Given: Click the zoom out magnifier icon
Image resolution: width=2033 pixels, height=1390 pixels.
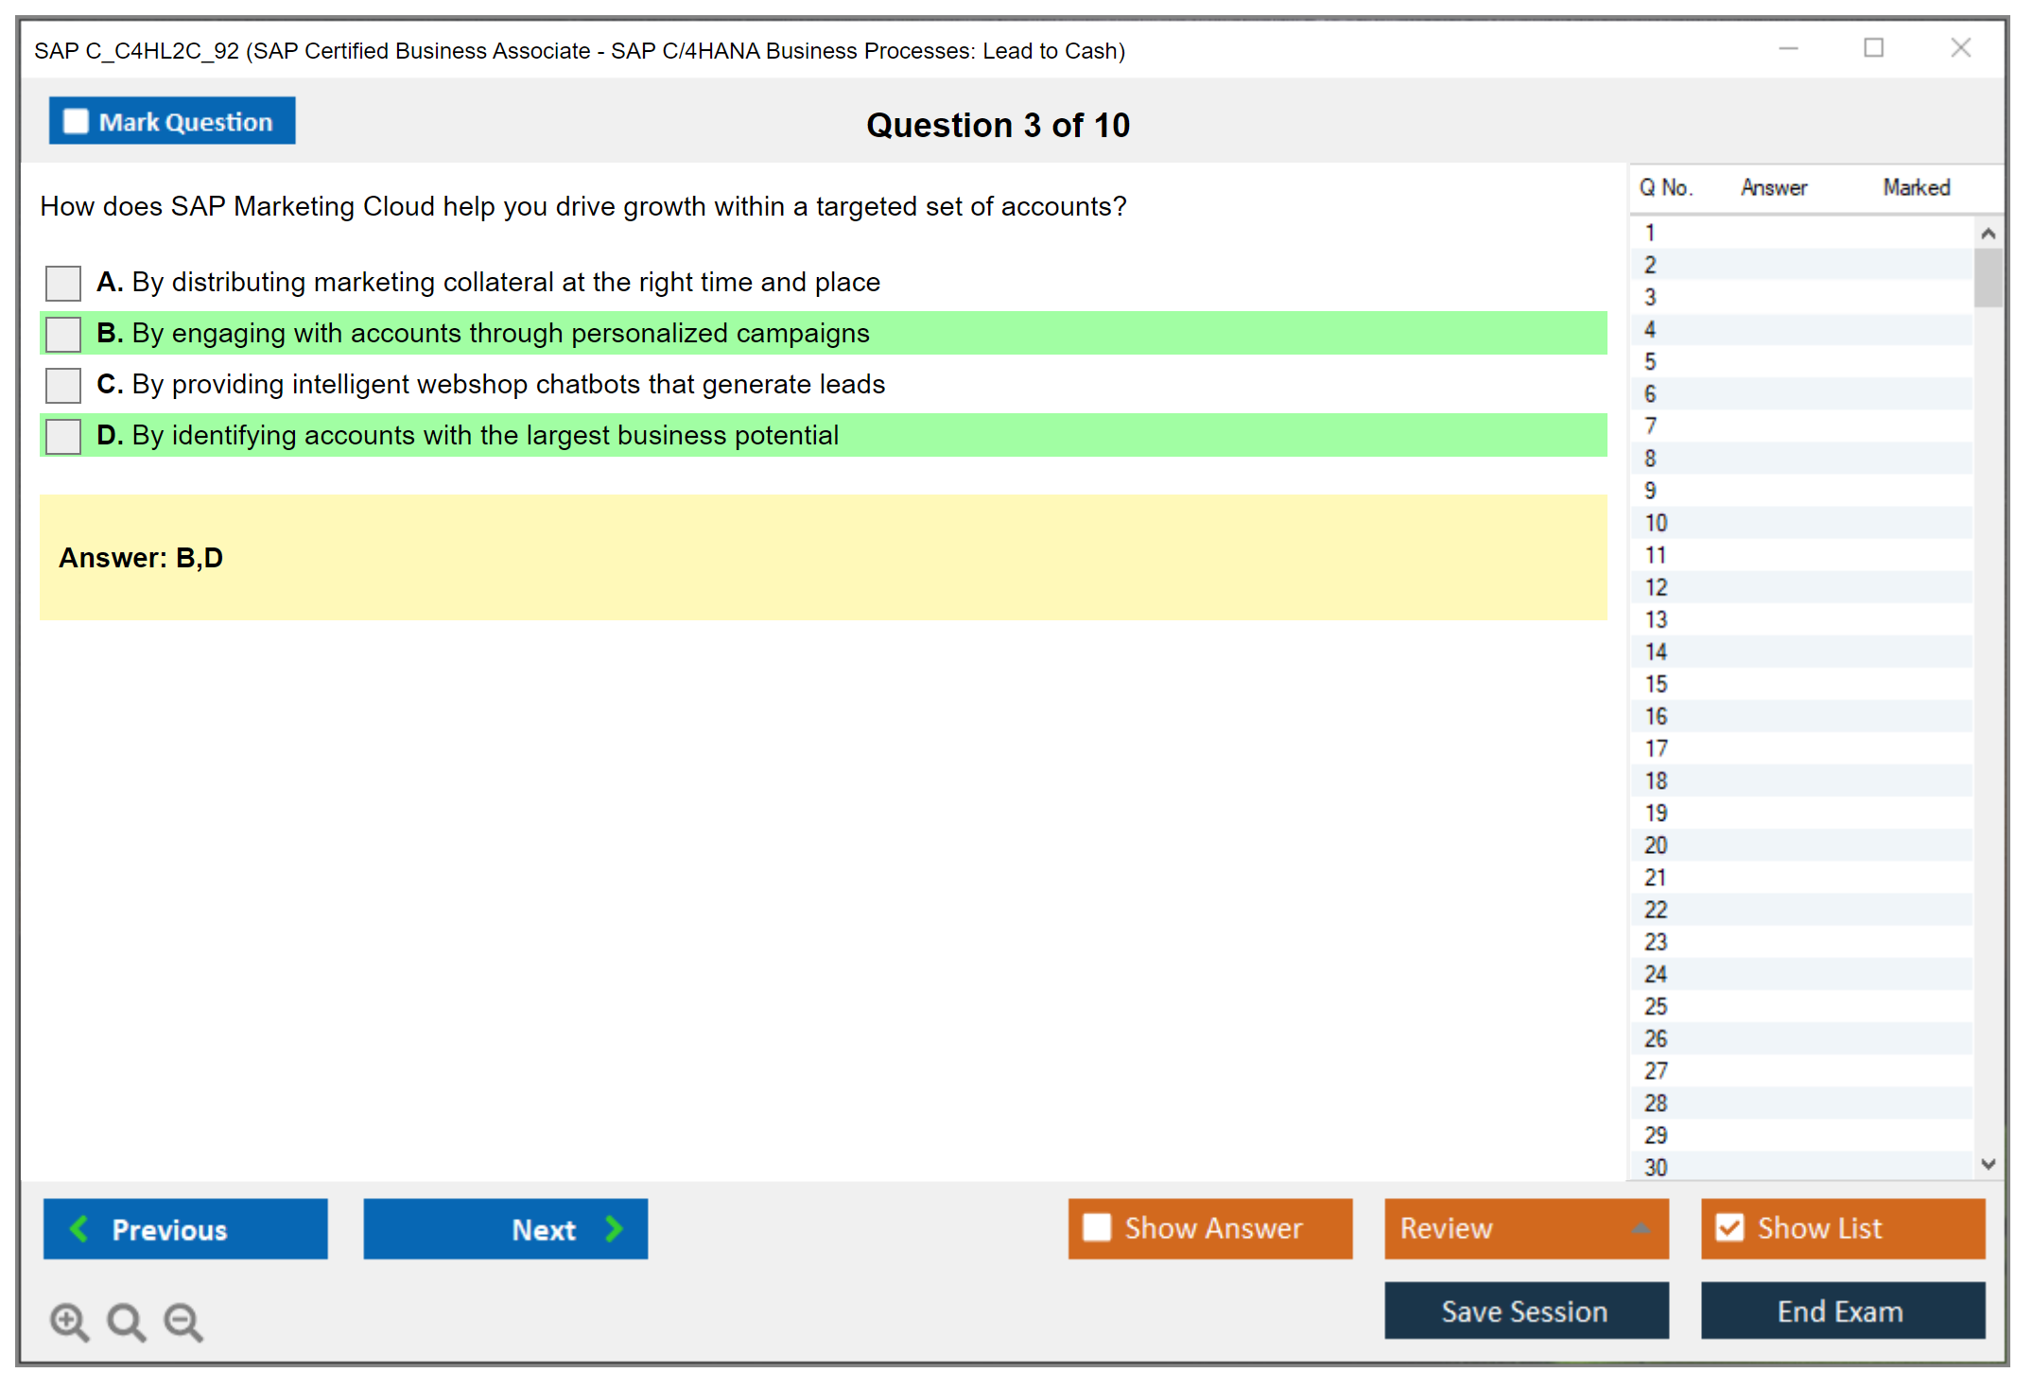Looking at the screenshot, I should tap(183, 1321).
